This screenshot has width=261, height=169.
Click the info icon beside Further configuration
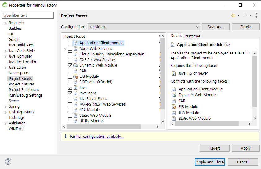point(65,136)
